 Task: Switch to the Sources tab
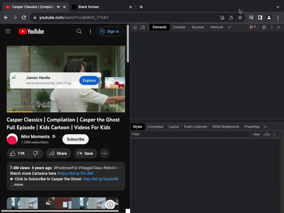[198, 27]
